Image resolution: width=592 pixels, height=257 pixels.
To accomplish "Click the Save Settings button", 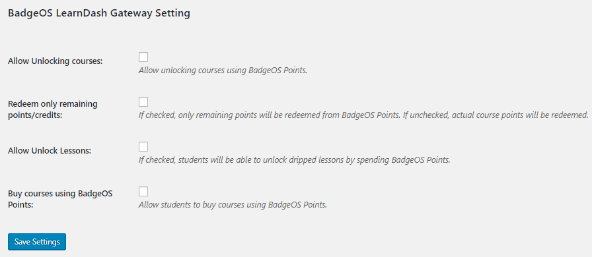I will click(x=37, y=242).
